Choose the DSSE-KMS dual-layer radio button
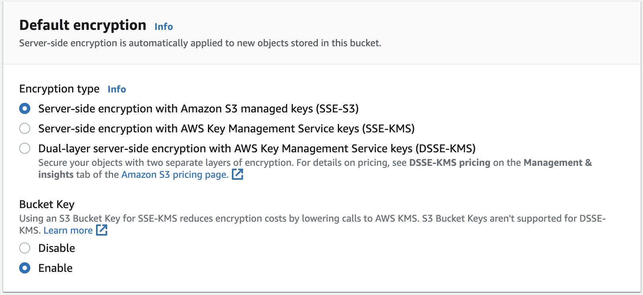This screenshot has width=643, height=295. click(25, 148)
